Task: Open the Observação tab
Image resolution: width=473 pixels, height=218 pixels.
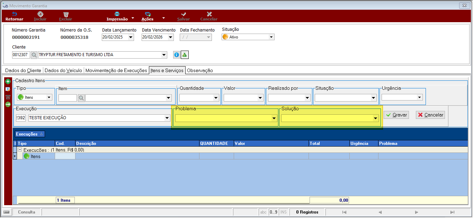Action: click(x=200, y=70)
